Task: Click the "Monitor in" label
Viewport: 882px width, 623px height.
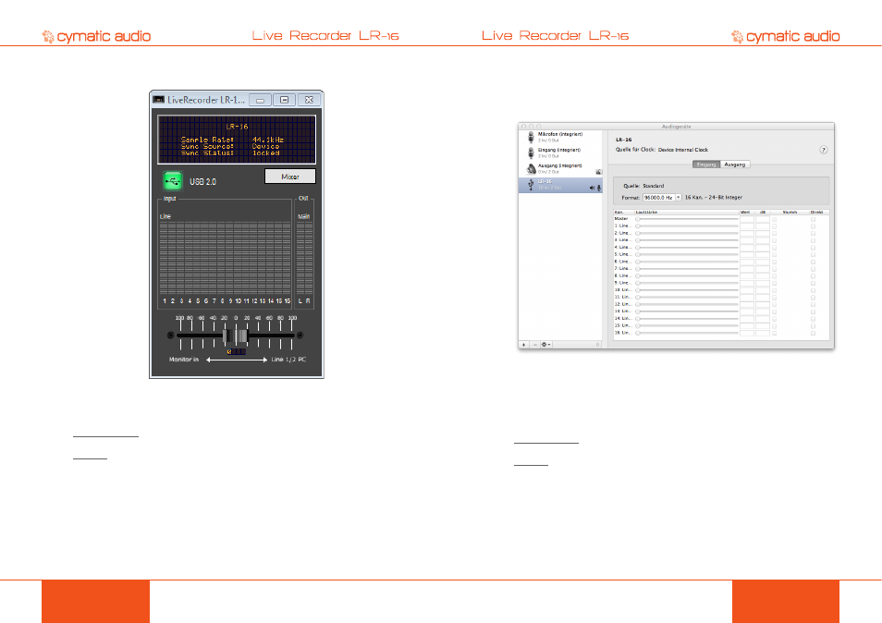Action: [184, 360]
